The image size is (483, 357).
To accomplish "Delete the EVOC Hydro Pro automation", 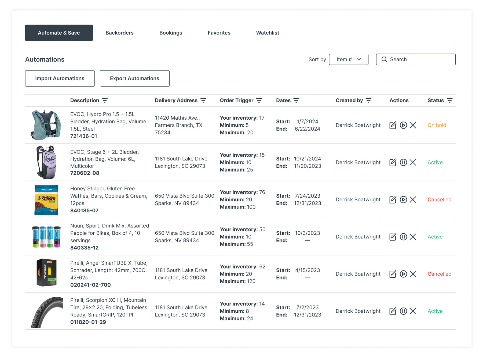I will pos(413,125).
